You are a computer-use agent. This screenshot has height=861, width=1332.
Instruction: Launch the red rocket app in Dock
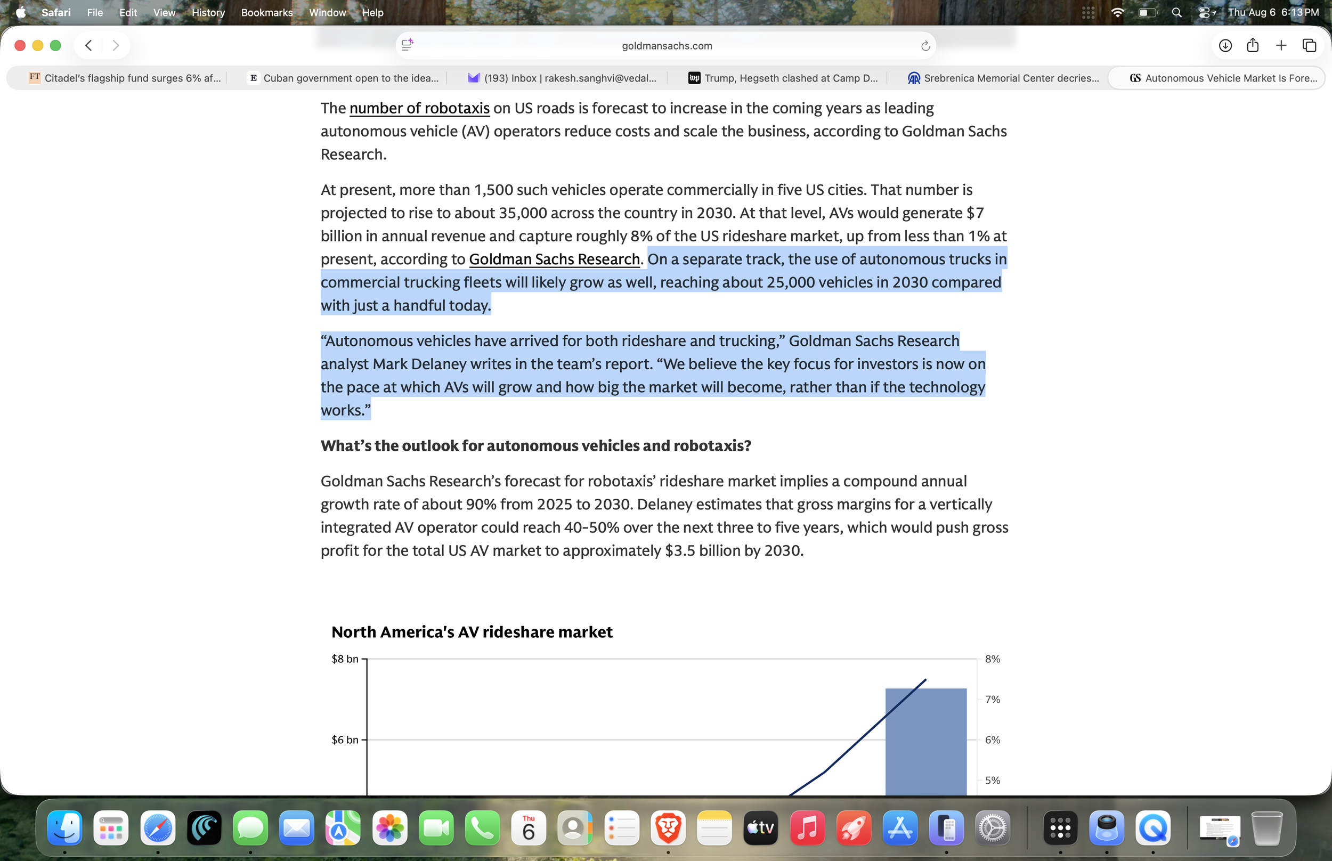(853, 827)
